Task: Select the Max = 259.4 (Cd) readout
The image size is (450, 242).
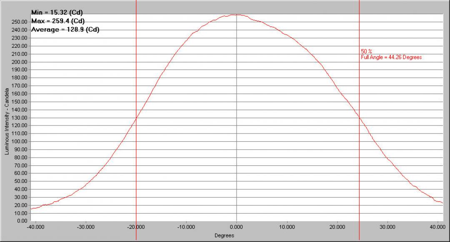Action: 58,21
